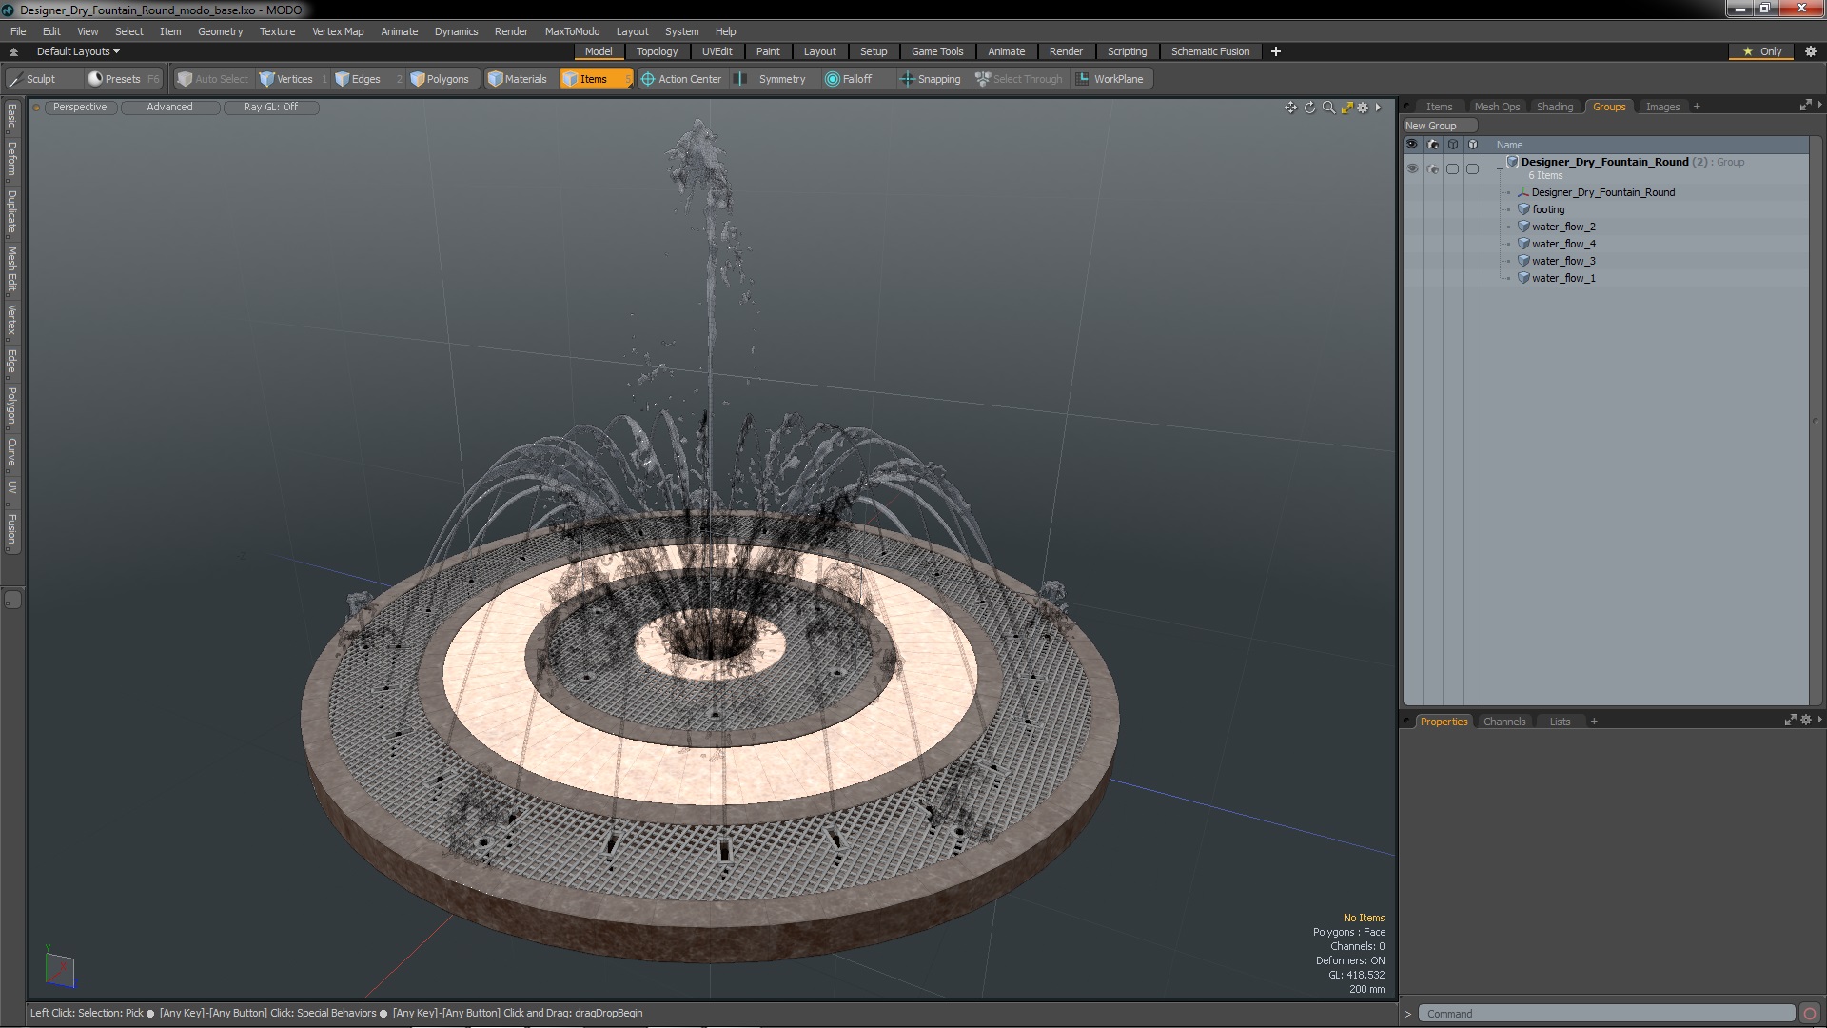Toggle Ray GL Off button
This screenshot has height=1028, width=1827.
pyautogui.click(x=270, y=108)
